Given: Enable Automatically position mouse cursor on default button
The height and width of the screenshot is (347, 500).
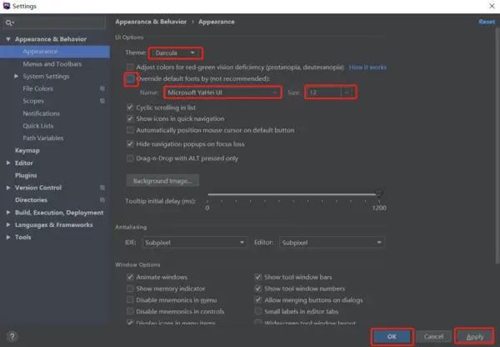Looking at the screenshot, I should (x=130, y=130).
